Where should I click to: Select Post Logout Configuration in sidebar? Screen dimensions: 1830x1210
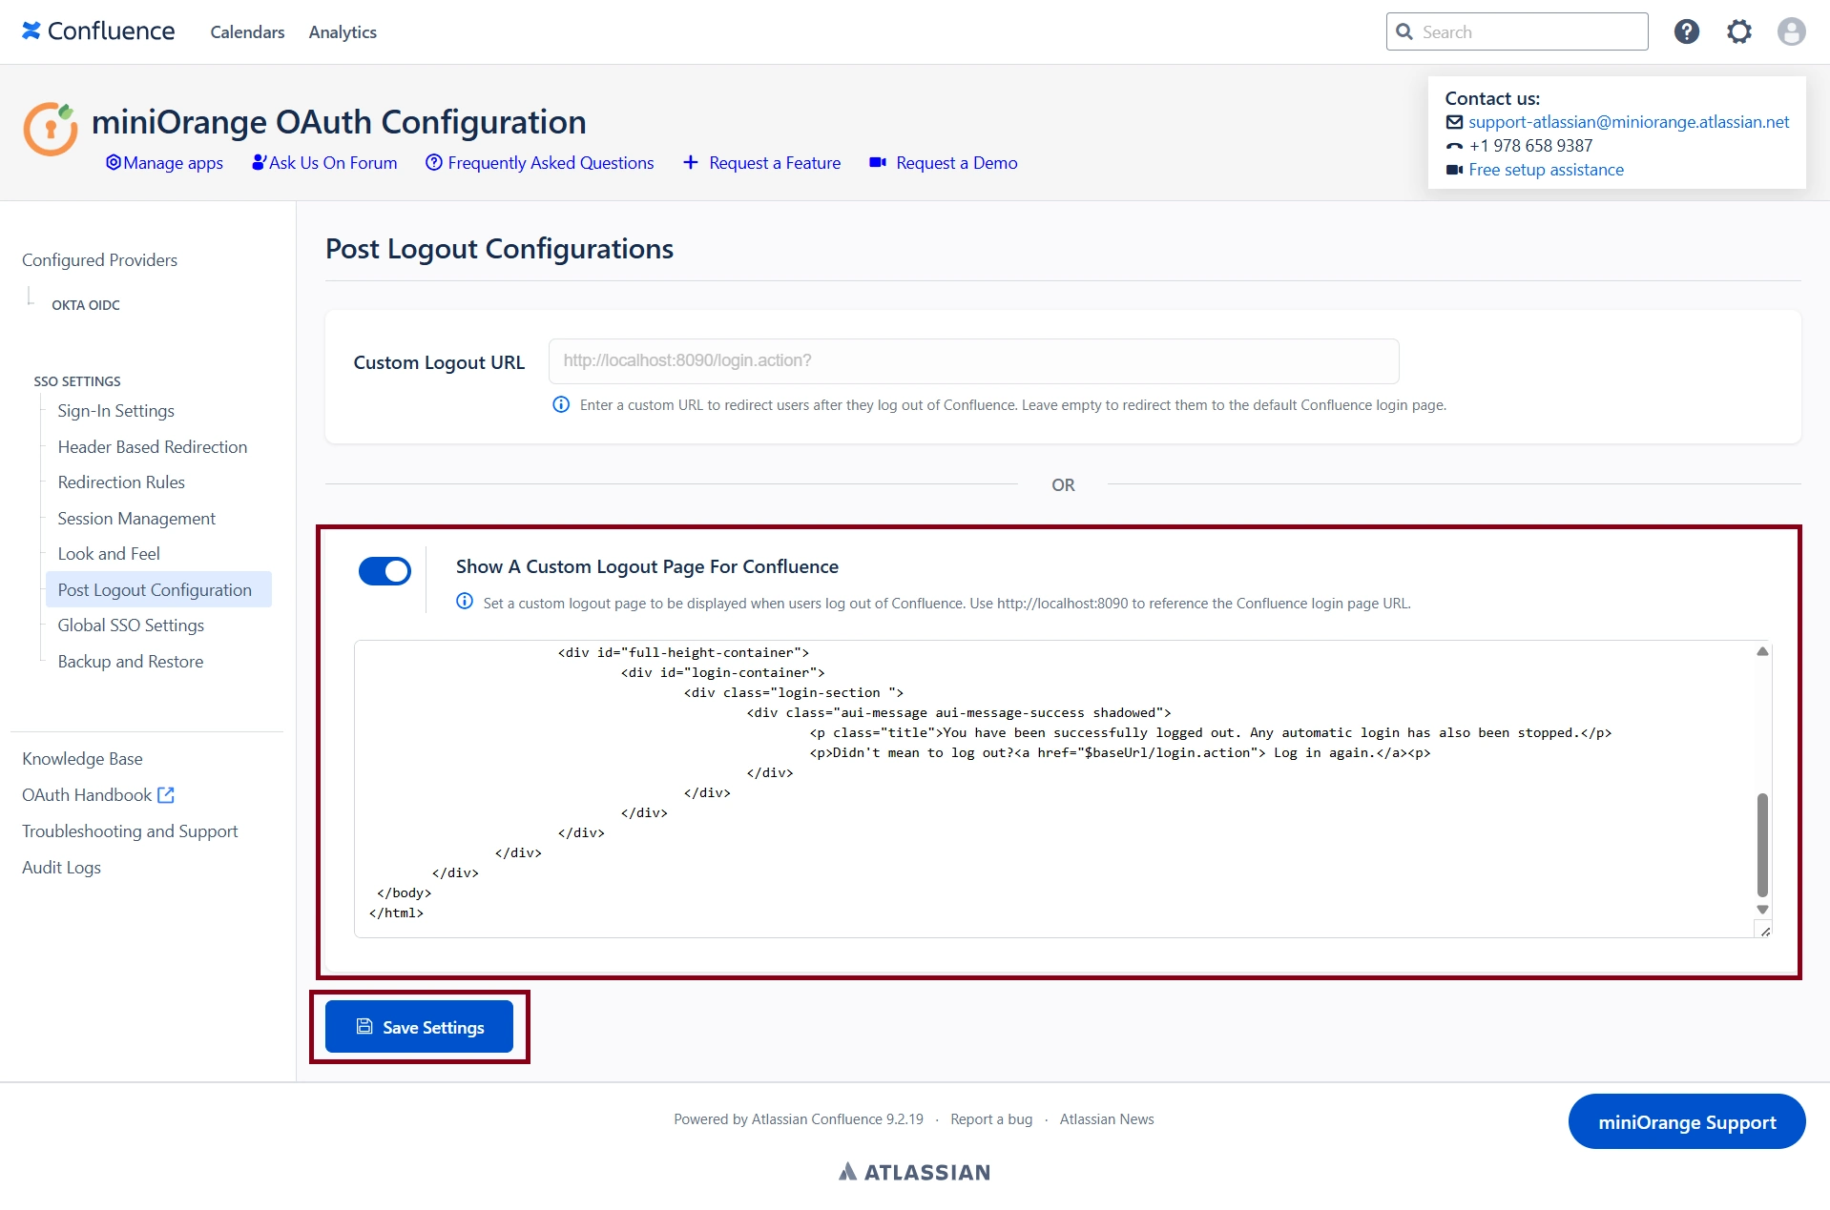pyautogui.click(x=158, y=589)
